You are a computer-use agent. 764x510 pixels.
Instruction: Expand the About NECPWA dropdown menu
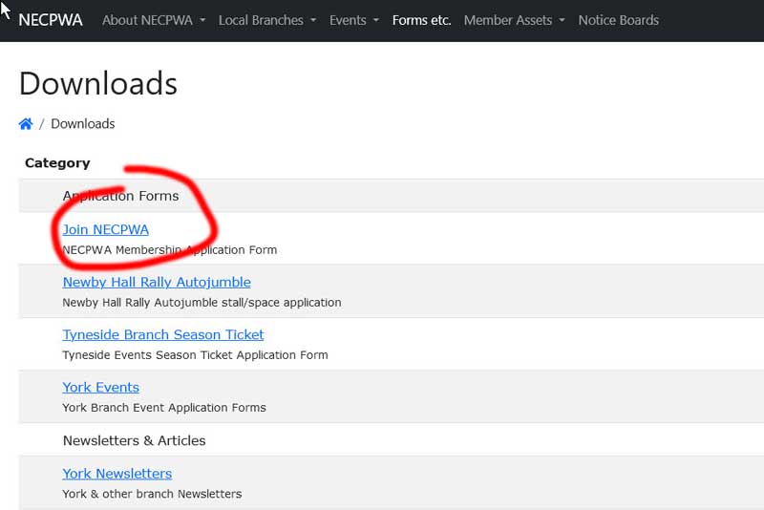[x=154, y=20]
